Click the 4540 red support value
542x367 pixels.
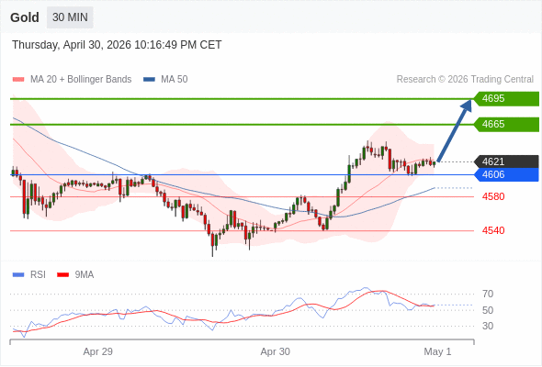pyautogui.click(x=493, y=230)
